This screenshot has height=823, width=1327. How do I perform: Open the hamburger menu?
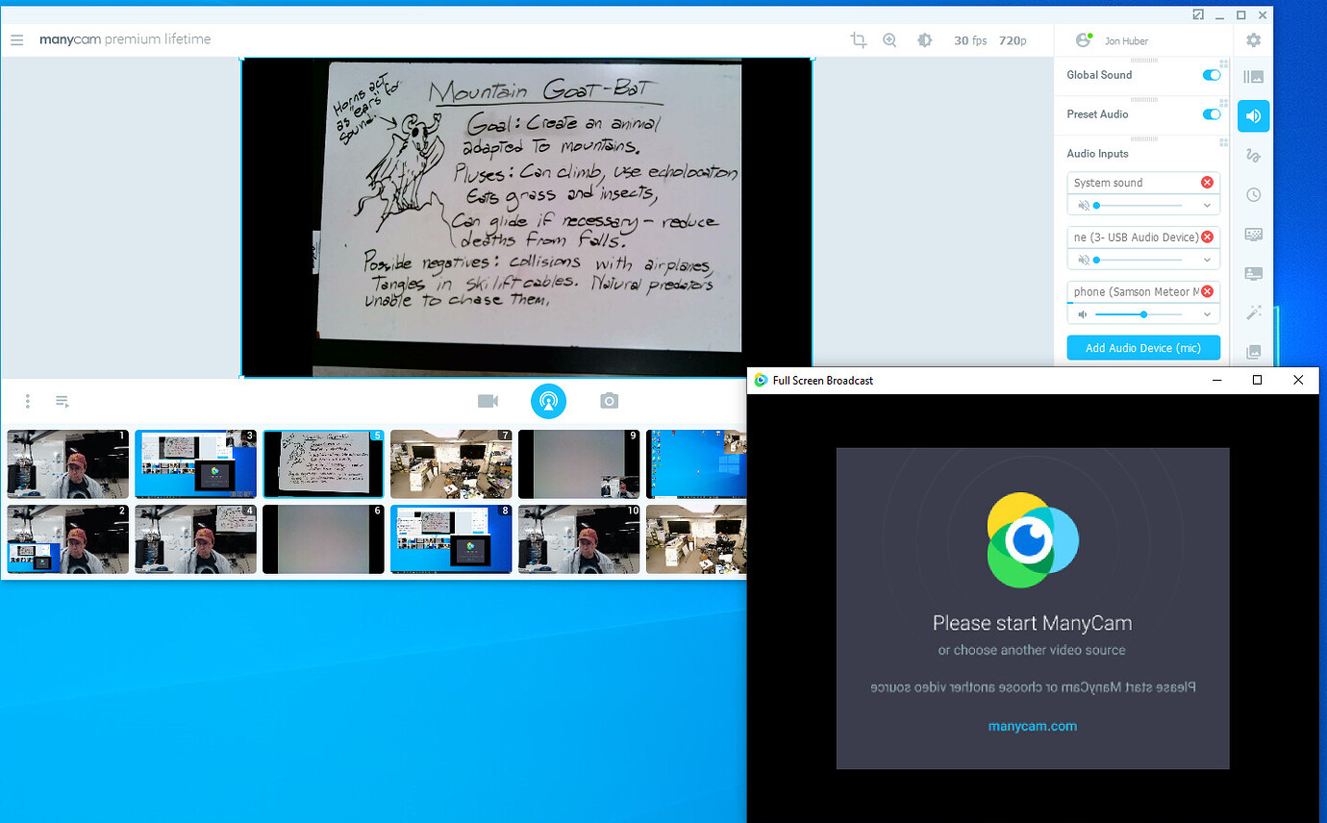pos(16,40)
